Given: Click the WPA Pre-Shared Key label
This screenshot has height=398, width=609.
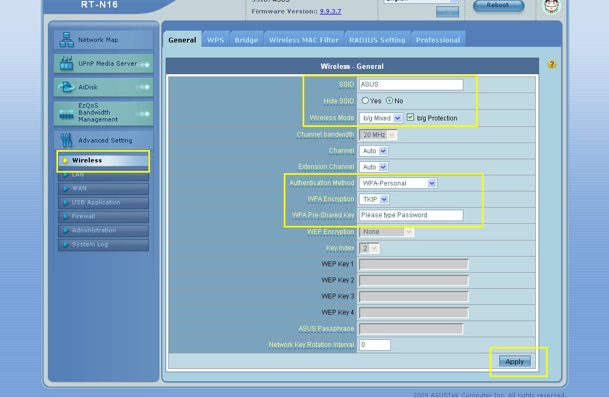Looking at the screenshot, I should [x=323, y=215].
